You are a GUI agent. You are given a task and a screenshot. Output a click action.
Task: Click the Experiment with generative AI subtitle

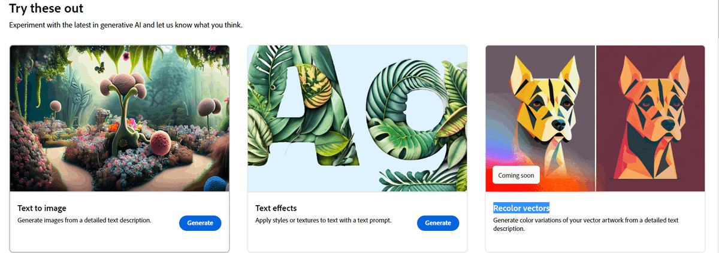pyautogui.click(x=126, y=25)
